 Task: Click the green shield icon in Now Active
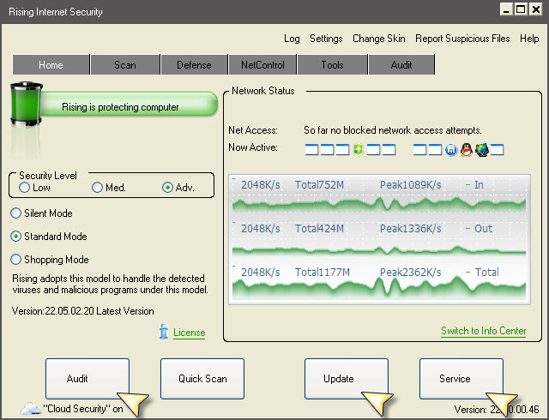click(x=359, y=150)
